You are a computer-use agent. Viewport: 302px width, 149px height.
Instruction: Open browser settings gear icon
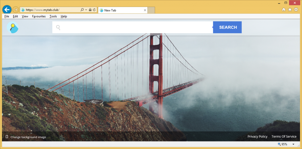pyautogui.click(x=296, y=10)
